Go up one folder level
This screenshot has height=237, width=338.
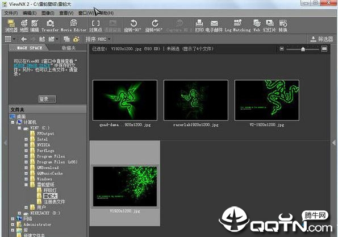tap(42, 39)
